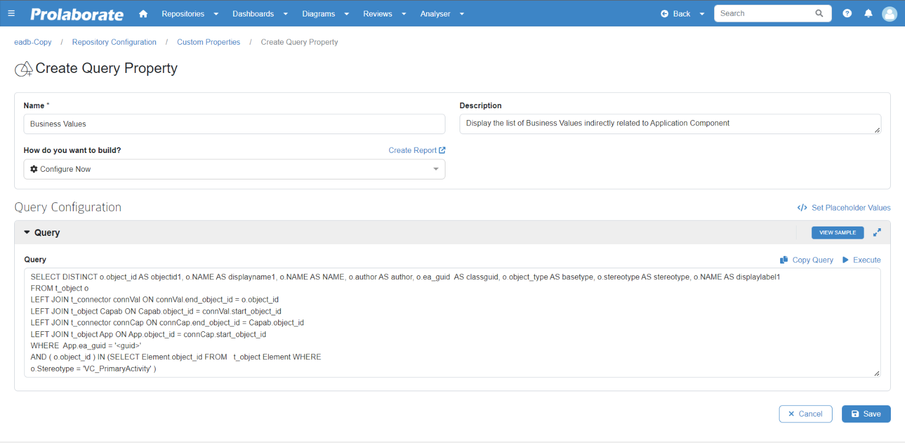Open the notifications bell
The image size is (905, 443).
(x=868, y=13)
